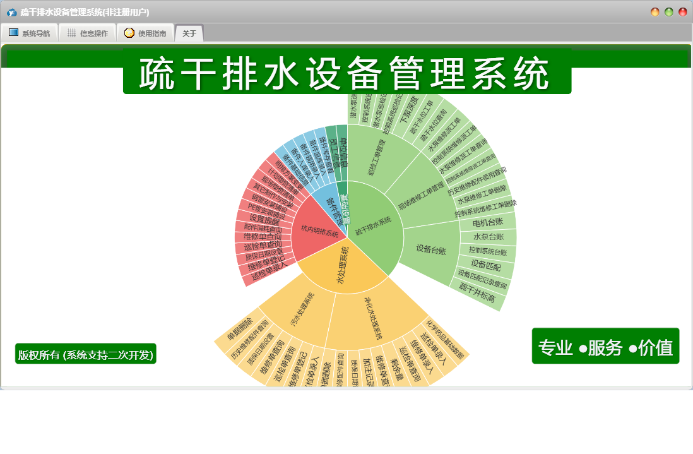Click the 单位信息 segment
This screenshot has width=693, height=454.
(343, 153)
